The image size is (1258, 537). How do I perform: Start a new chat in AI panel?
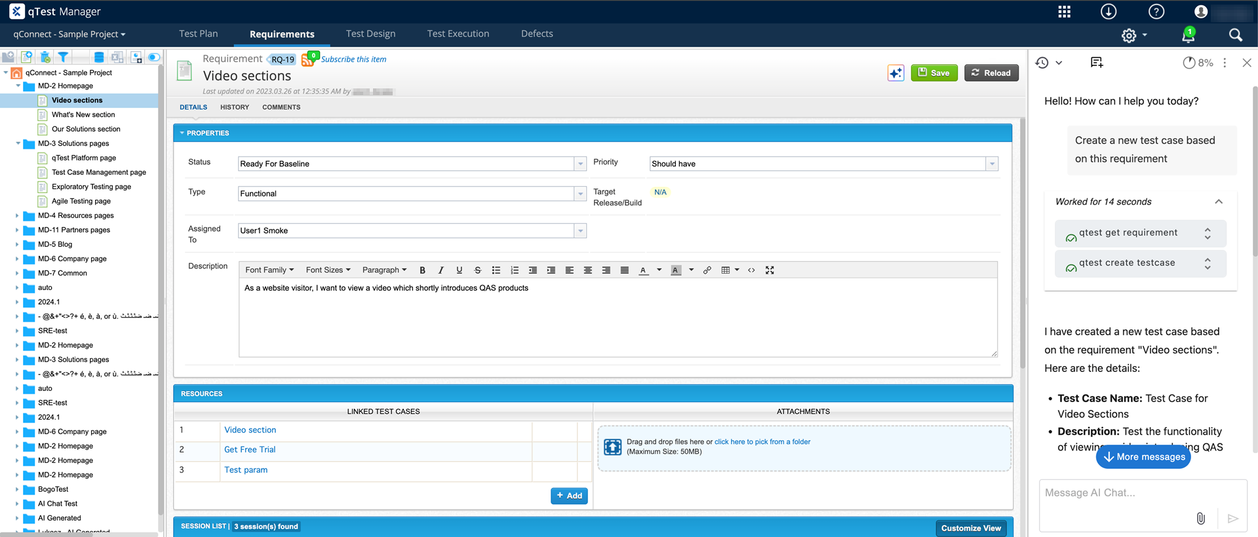[x=1096, y=63]
